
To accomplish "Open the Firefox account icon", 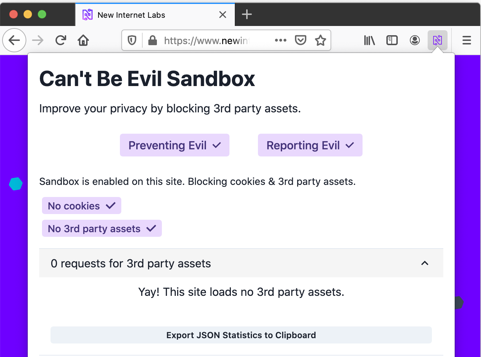I will tap(414, 40).
